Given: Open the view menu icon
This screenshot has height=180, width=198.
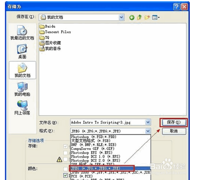Looking at the screenshot, I should coord(156,17).
